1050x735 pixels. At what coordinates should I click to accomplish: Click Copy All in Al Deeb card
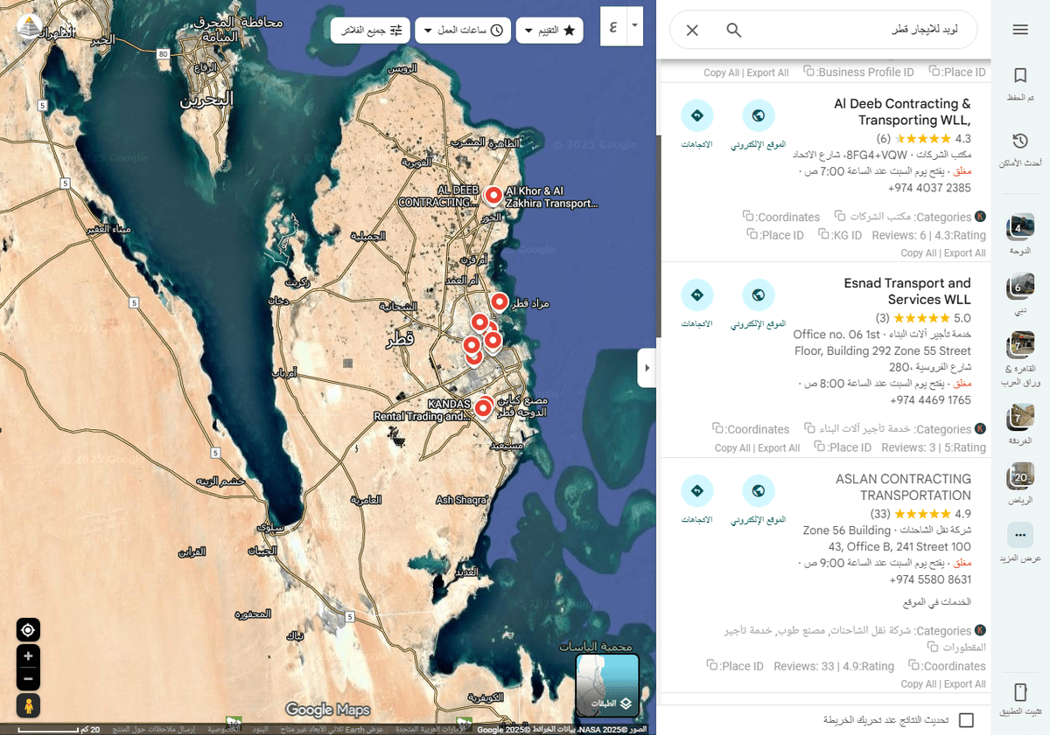coord(918,253)
